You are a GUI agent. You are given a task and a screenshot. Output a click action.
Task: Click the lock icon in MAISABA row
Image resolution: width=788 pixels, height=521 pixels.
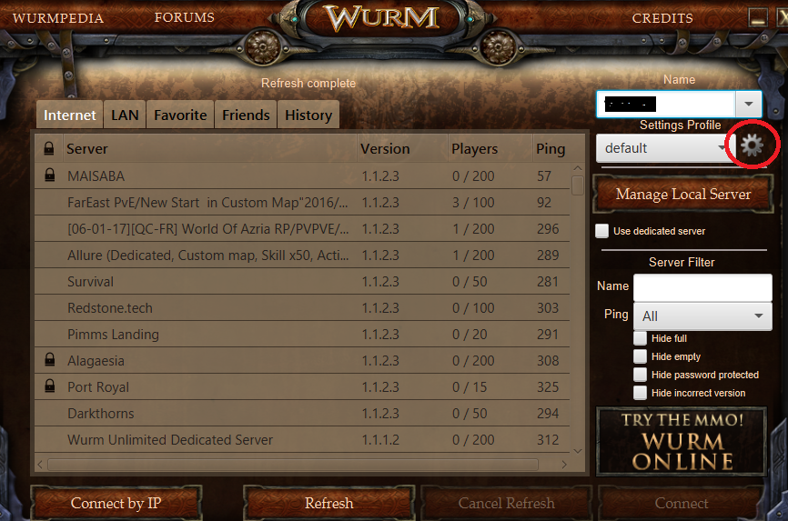[x=49, y=175]
